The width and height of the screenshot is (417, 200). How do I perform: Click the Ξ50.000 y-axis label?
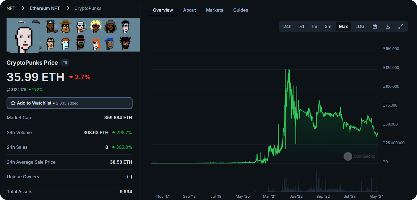tap(390, 124)
